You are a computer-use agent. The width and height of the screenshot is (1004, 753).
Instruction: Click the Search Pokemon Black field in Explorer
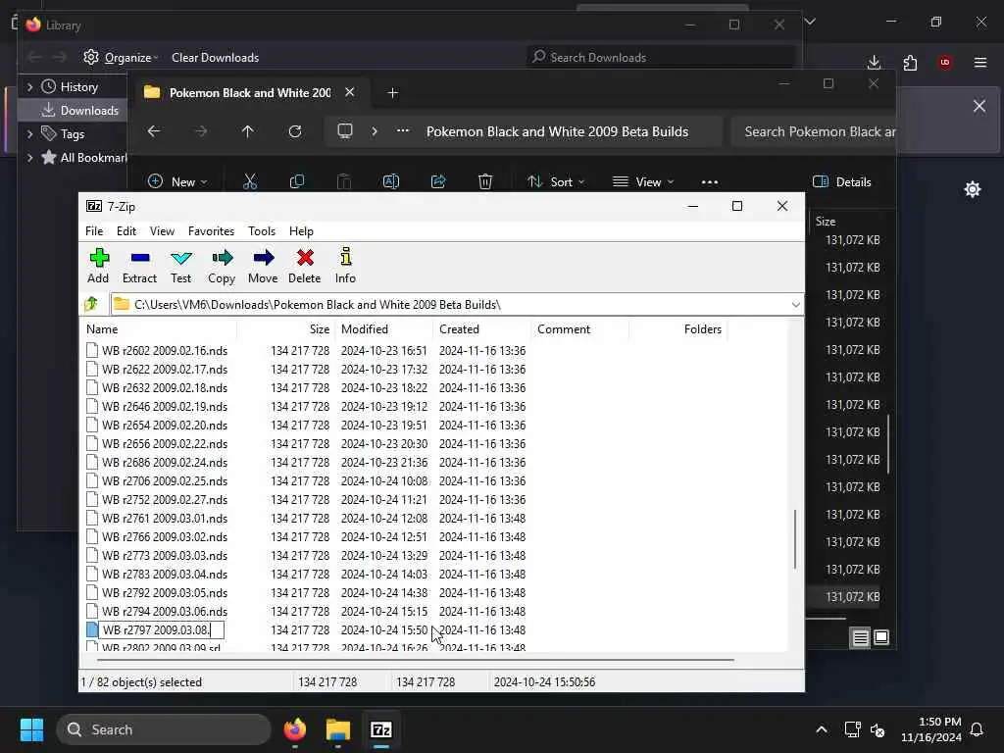[813, 131]
